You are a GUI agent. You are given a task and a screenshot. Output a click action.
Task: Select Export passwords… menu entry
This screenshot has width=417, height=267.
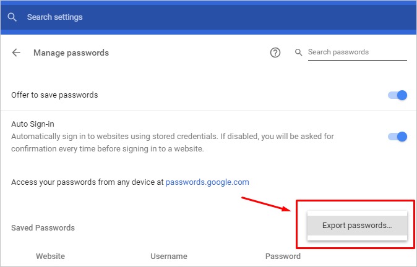pos(357,226)
